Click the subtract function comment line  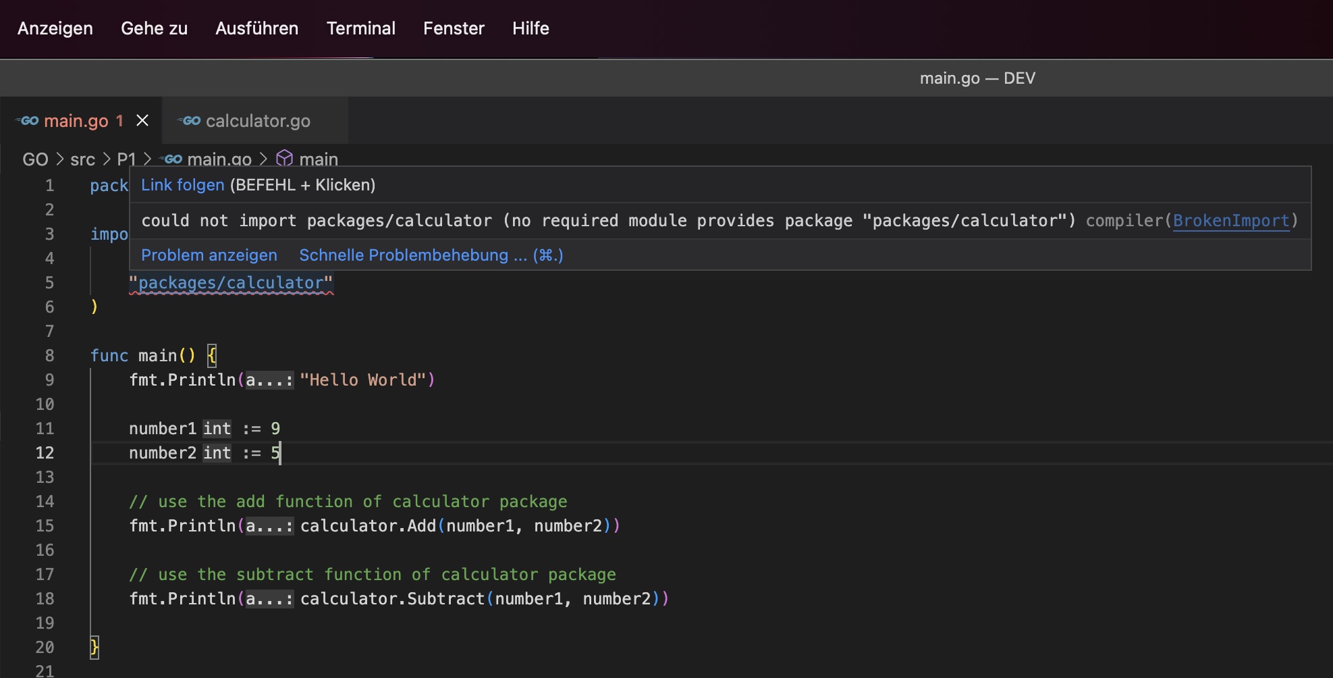point(373,575)
